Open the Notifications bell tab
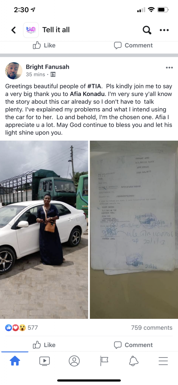This screenshot has width=178, height=385. [134, 361]
